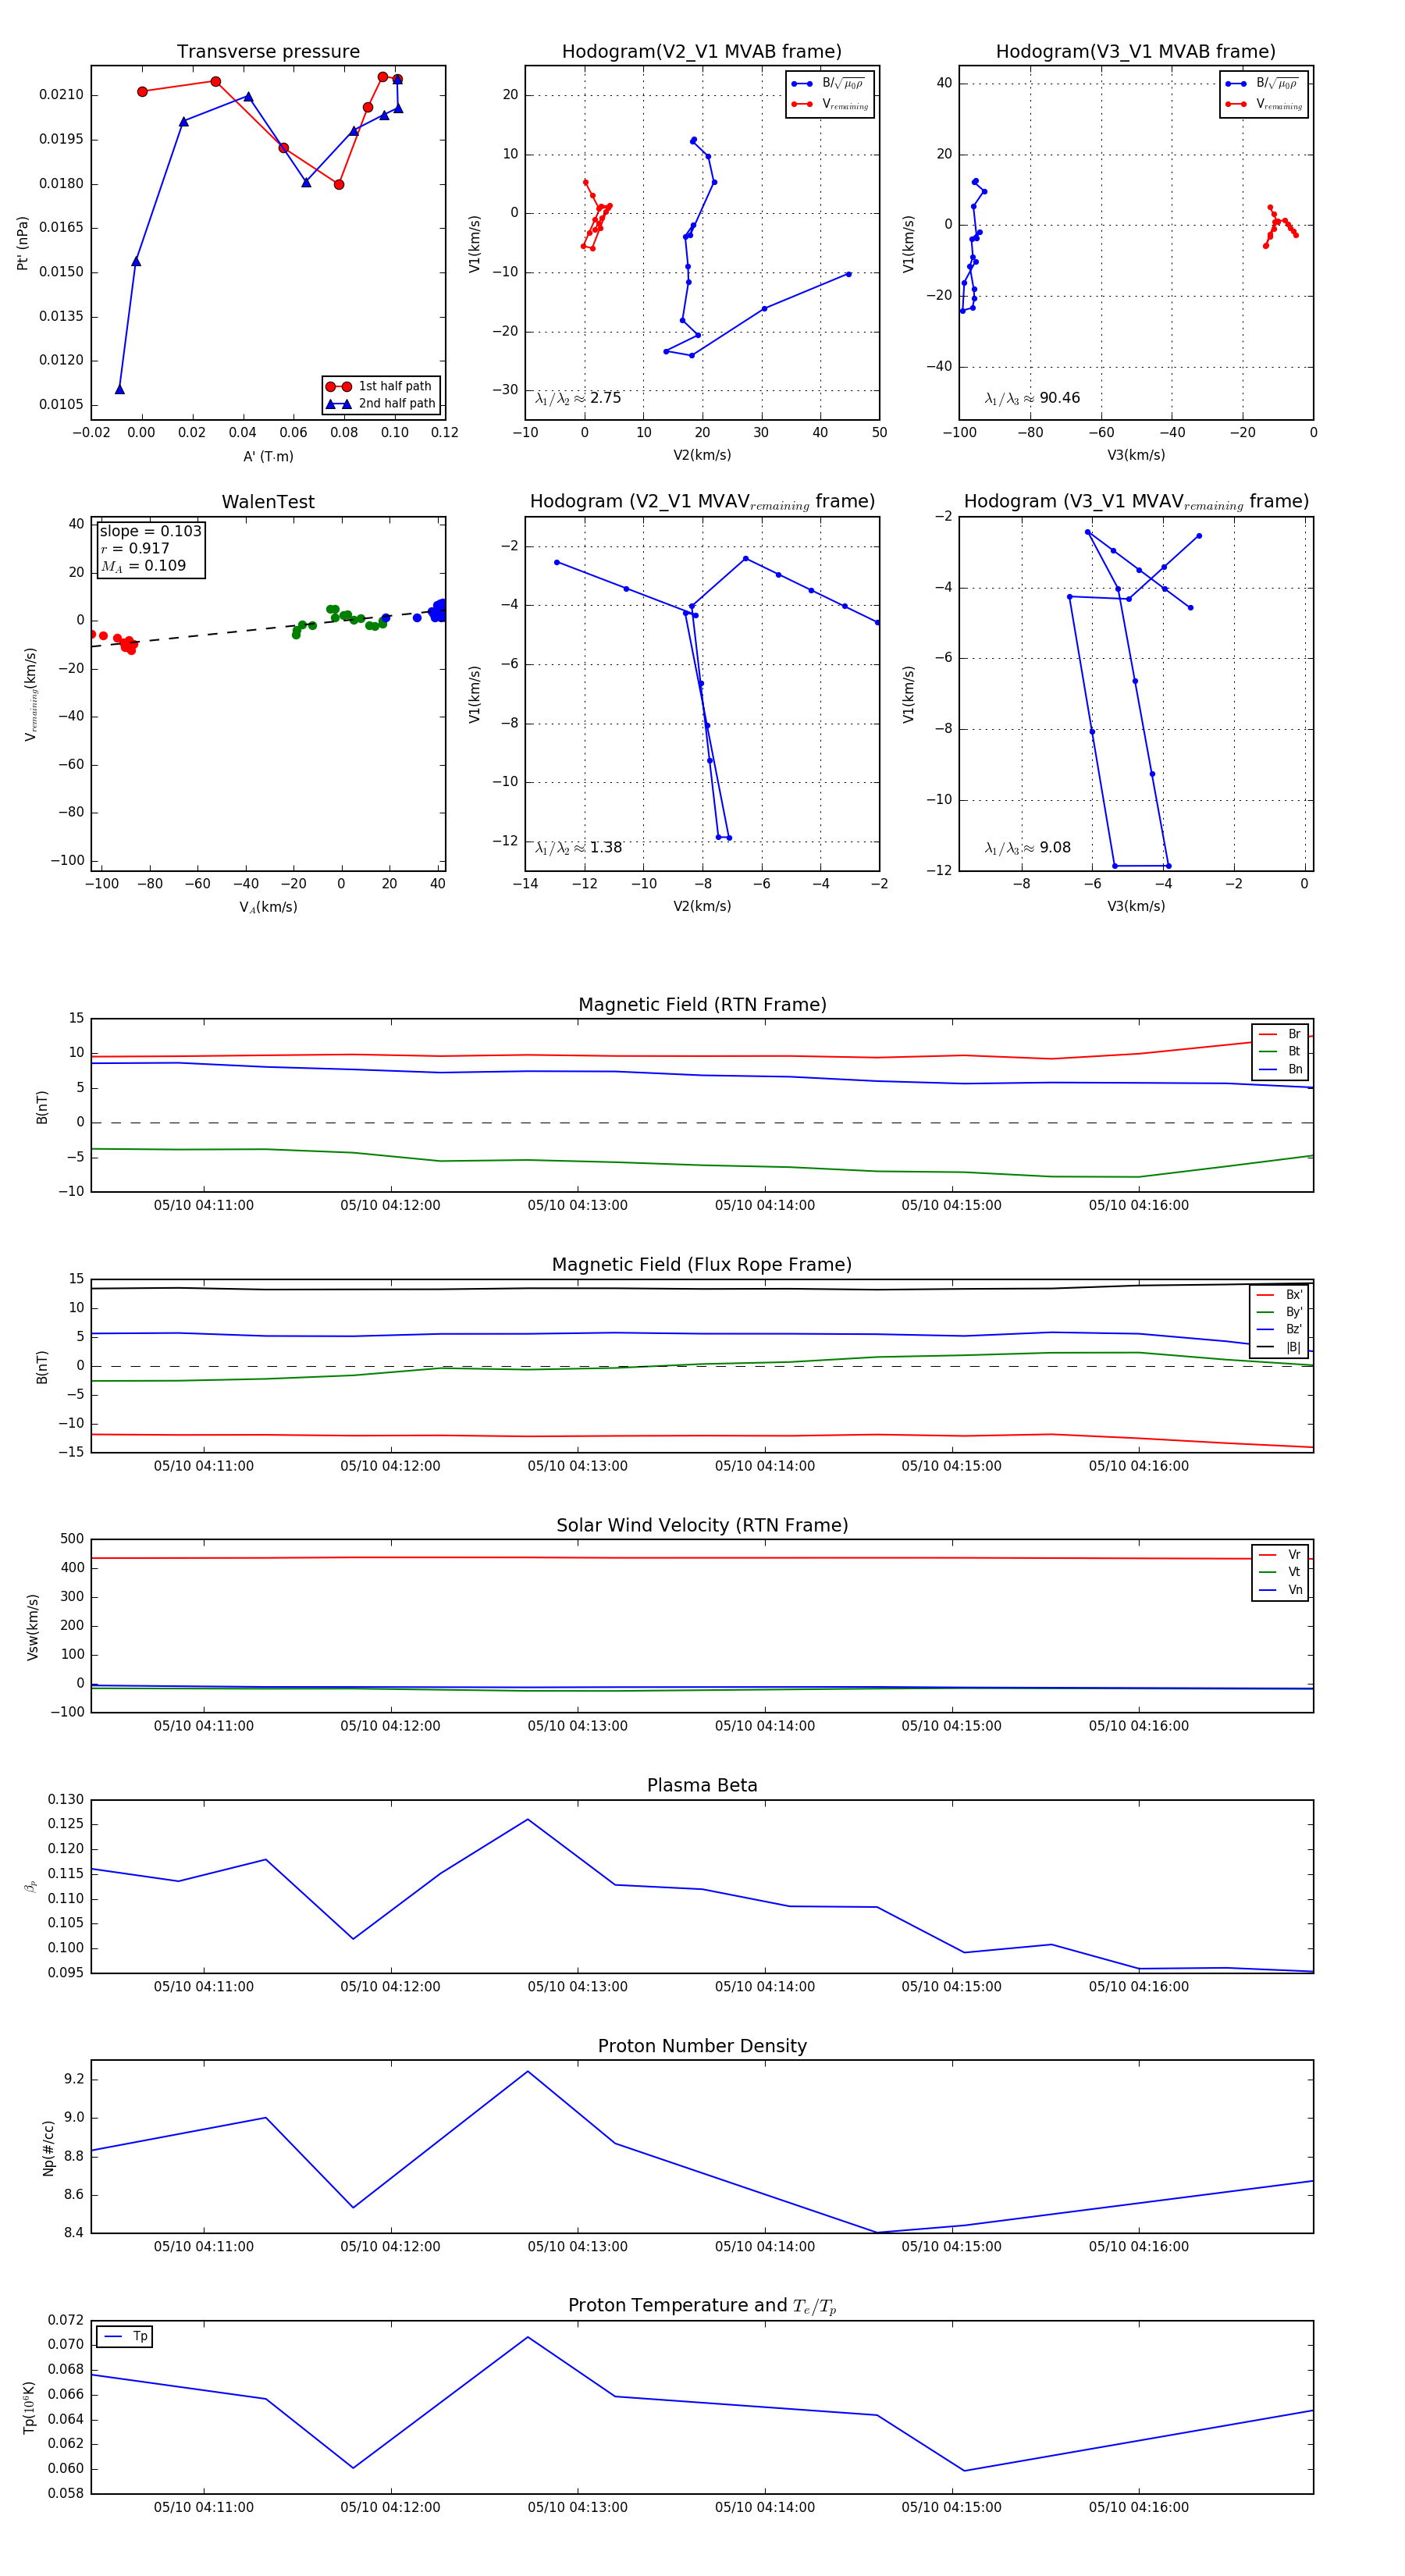The height and width of the screenshot is (2576, 1405).
Task: Click the "Solar Wind Velocity (RTN Frame)" title
Action: tap(702, 1525)
